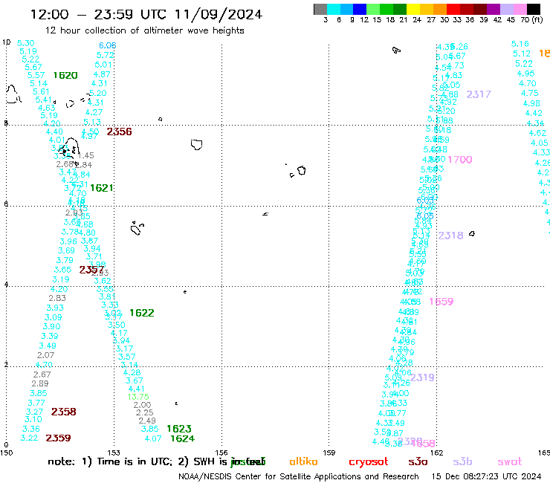Click the wave height value '5.72'
The height and width of the screenshot is (483, 550).
(x=106, y=55)
